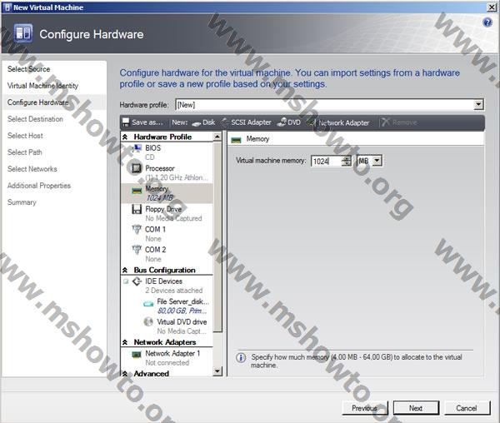
Task: Collapse the IDE Devices tree node
Action: click(x=126, y=281)
